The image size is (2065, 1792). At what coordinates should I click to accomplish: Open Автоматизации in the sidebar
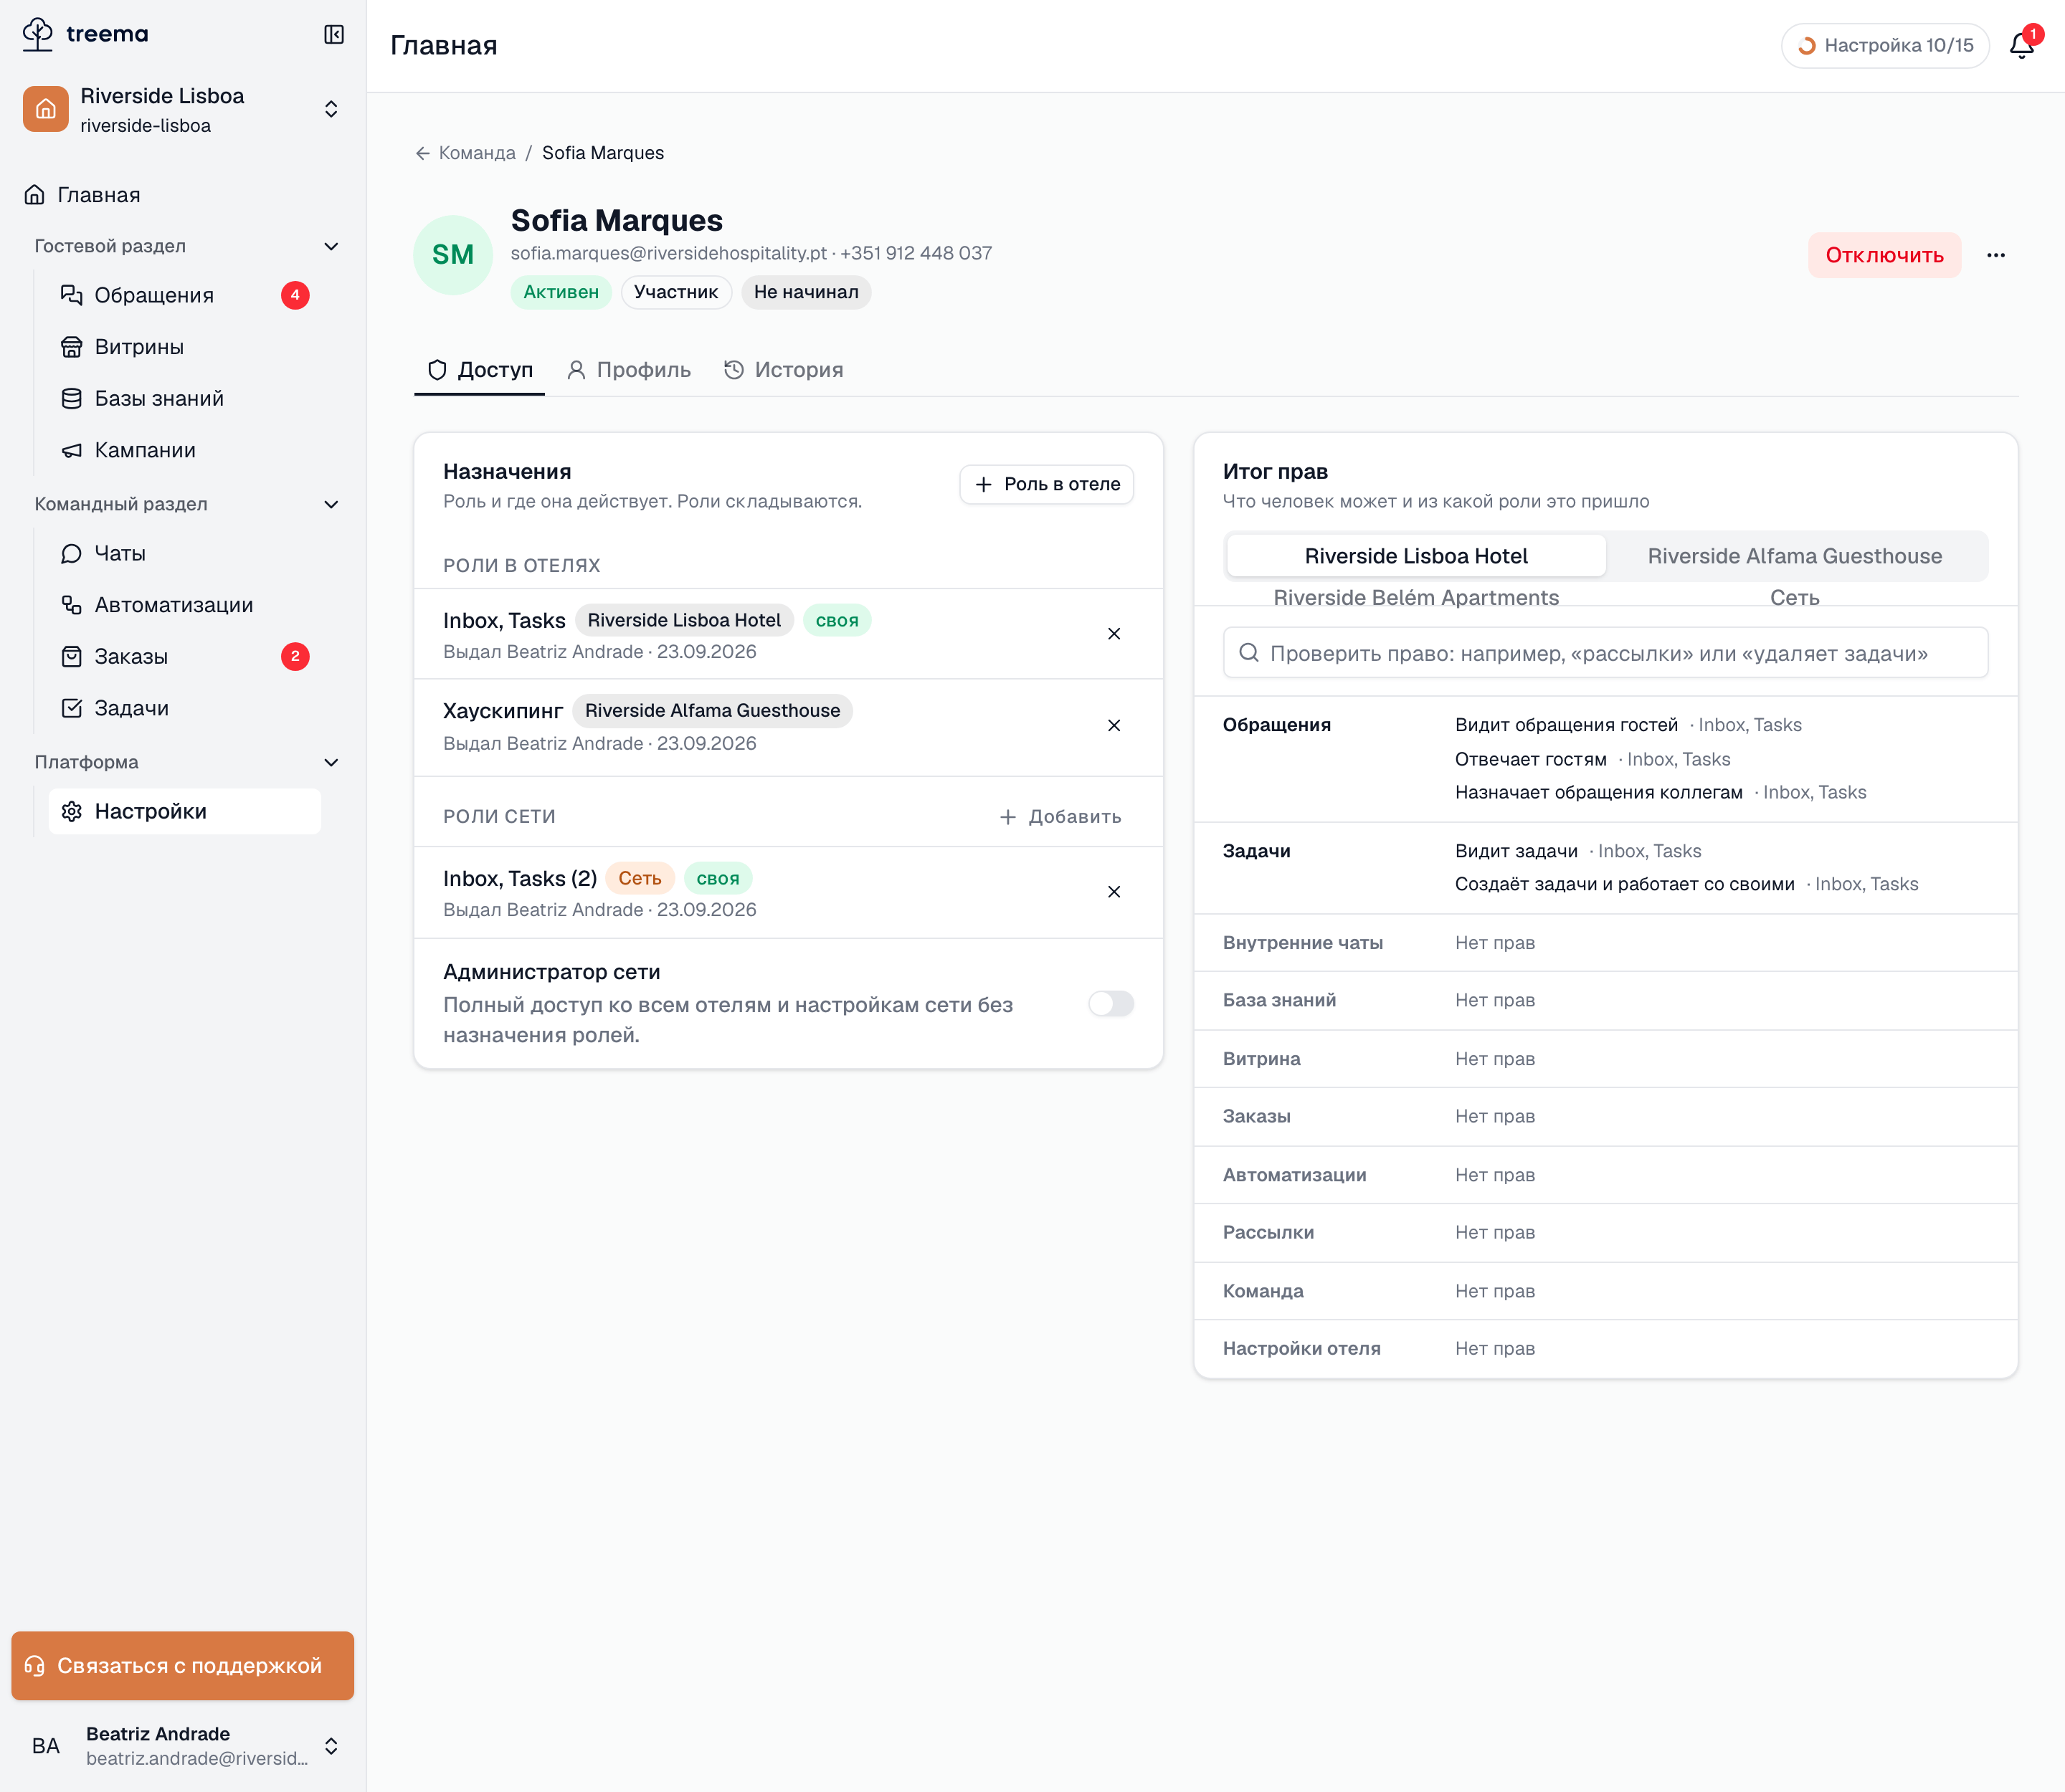(185, 605)
